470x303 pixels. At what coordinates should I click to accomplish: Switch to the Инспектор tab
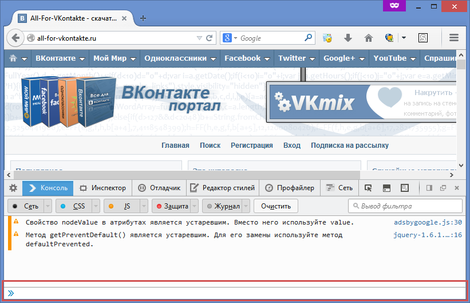pos(102,188)
